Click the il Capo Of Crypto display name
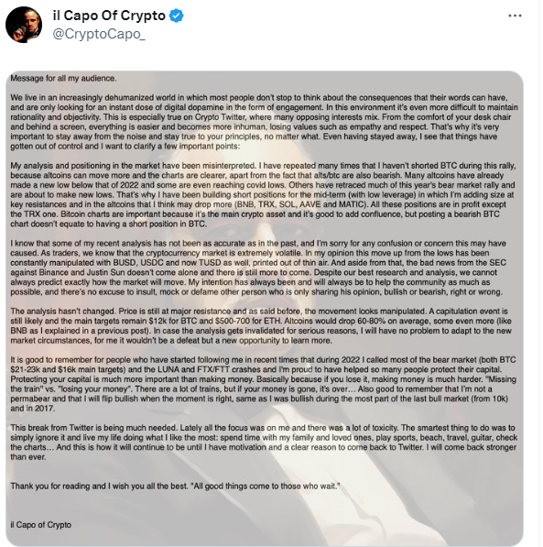 [x=109, y=16]
